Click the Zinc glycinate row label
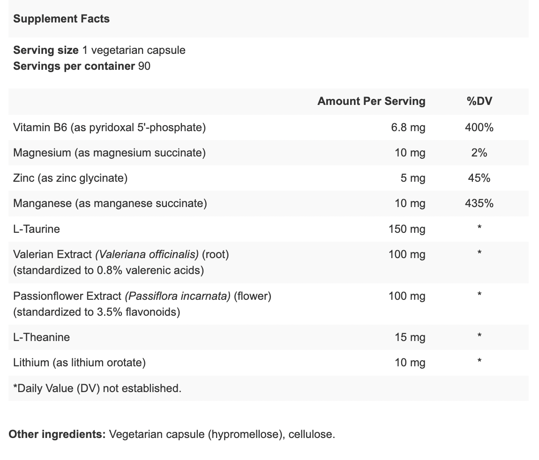The width and height of the screenshot is (539, 460). (70, 178)
